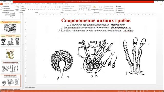Open Text Direction (Направление текста) dropdown

[x=68, y=6]
